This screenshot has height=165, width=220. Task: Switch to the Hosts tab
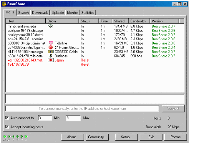(10, 12)
